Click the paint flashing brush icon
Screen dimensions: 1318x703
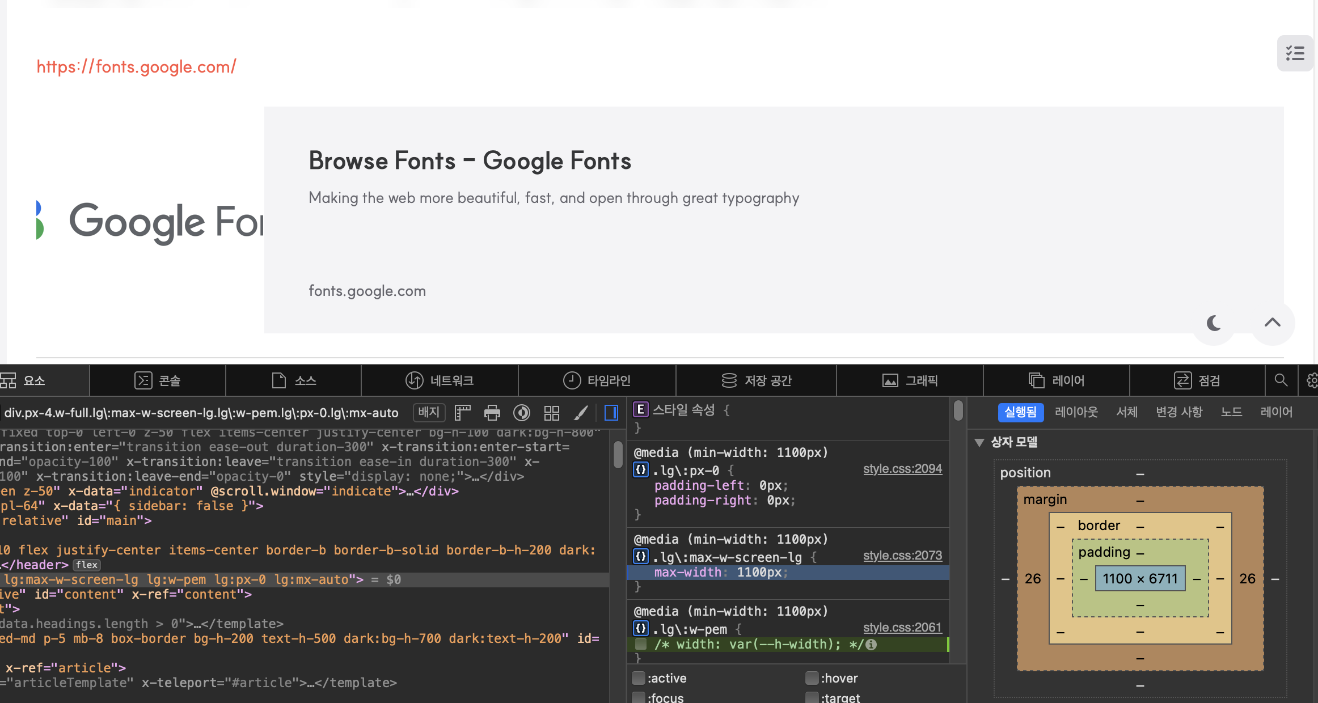click(x=581, y=413)
